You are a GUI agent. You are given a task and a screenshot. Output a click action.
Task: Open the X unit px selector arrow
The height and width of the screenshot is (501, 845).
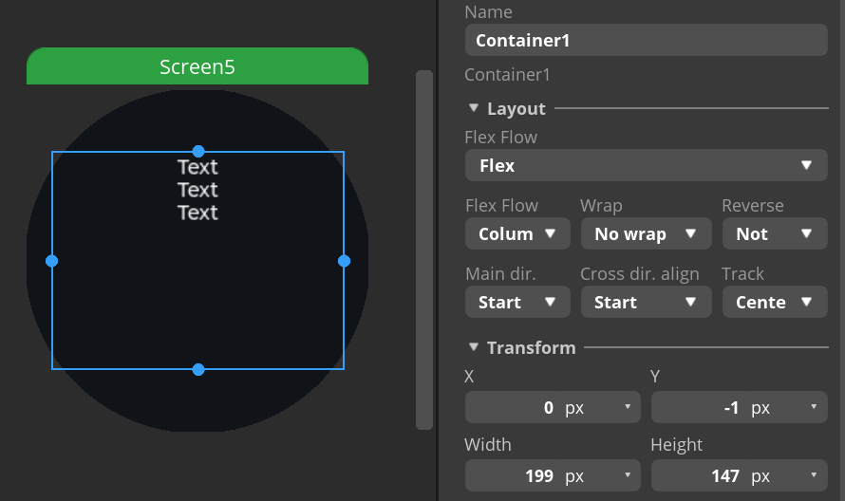pos(628,407)
